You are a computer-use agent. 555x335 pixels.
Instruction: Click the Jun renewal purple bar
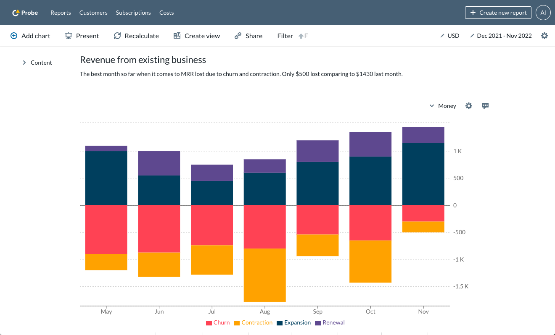pyautogui.click(x=159, y=163)
